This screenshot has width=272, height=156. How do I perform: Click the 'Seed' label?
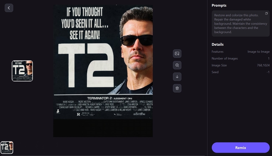click(215, 72)
